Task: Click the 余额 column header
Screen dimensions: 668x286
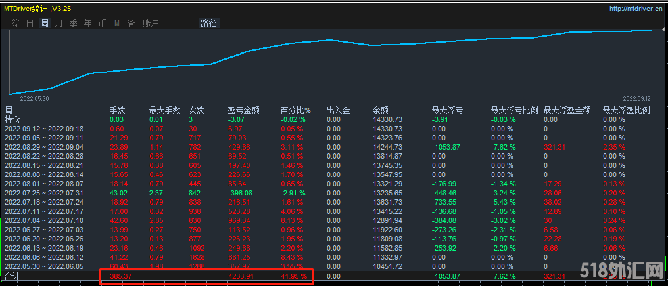Action: 380,110
